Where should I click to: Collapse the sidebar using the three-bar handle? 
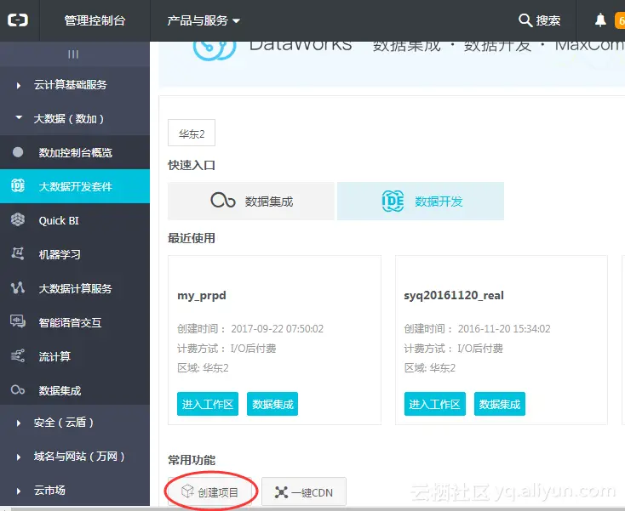(x=73, y=54)
